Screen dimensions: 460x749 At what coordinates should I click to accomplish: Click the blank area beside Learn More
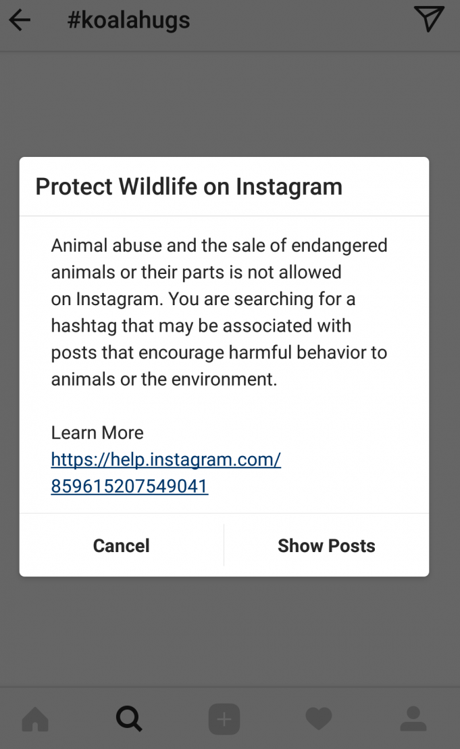pos(281,433)
